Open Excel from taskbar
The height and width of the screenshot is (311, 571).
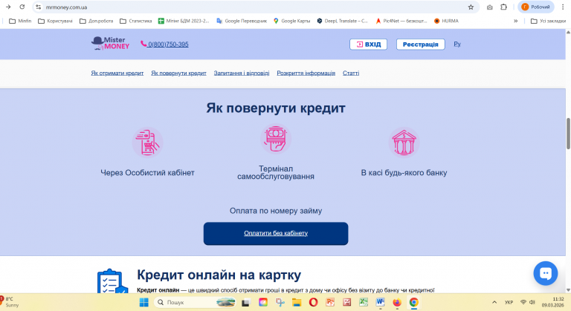[364, 302]
